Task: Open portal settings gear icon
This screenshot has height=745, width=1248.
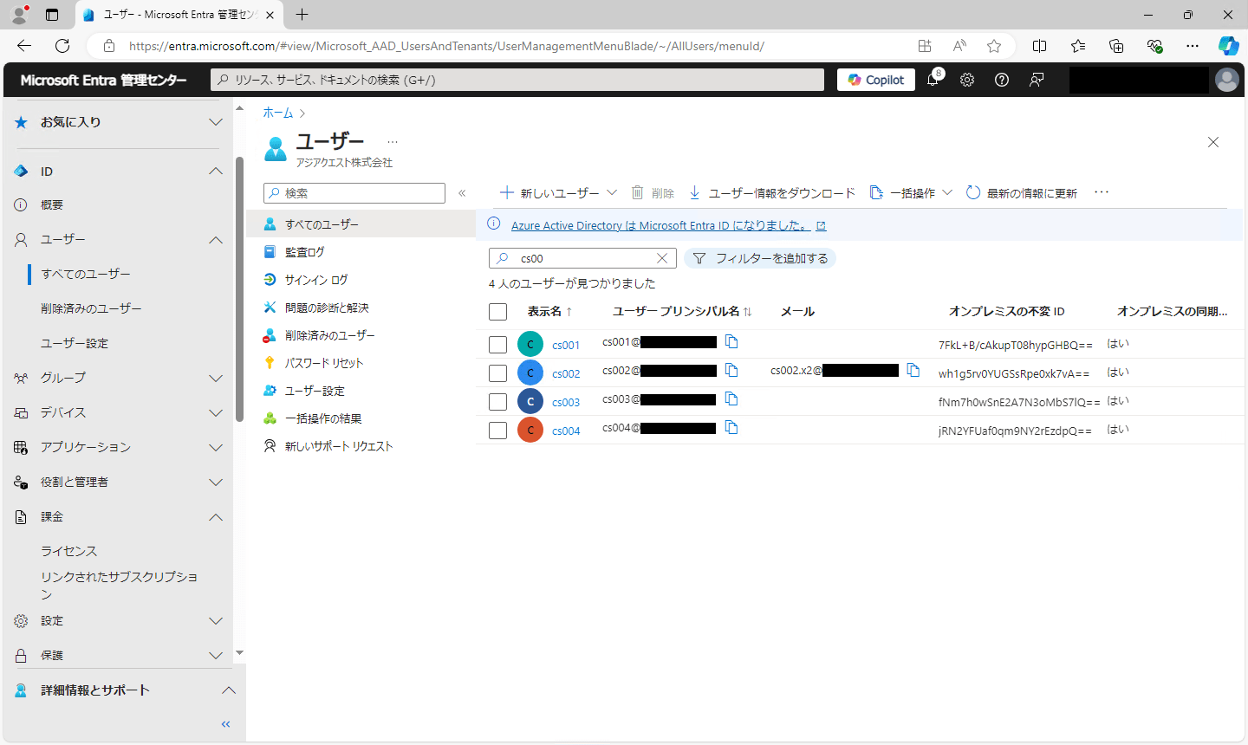Action: coord(967,80)
